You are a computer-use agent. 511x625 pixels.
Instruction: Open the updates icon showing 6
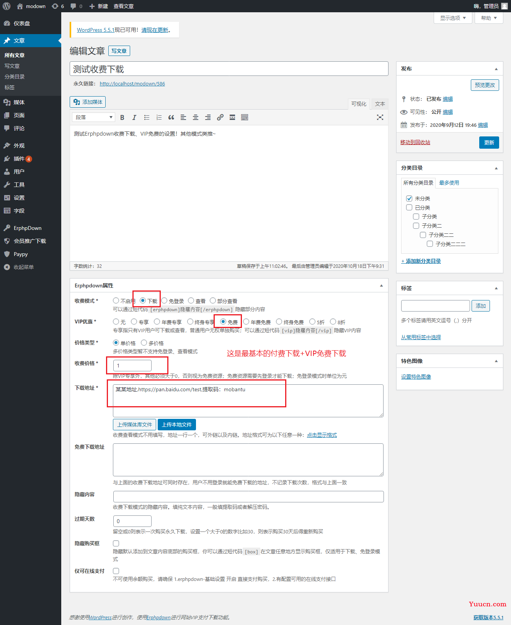tap(58, 6)
